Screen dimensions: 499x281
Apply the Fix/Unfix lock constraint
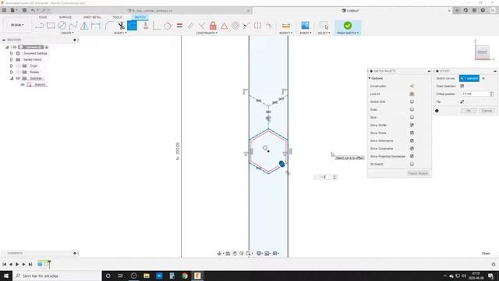tap(213, 26)
